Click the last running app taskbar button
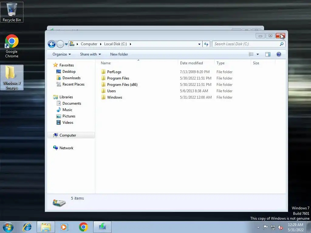This screenshot has width=311, height=233. [102, 227]
